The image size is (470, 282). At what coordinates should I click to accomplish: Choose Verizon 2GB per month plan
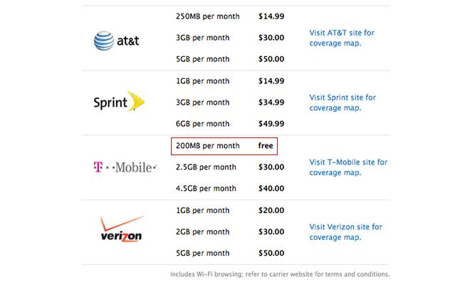[230, 231]
